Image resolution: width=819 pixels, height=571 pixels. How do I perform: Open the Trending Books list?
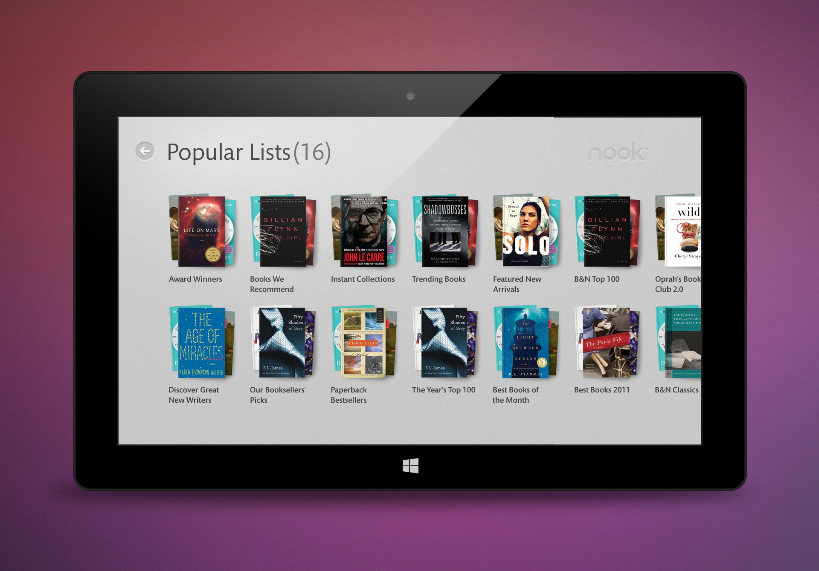[x=439, y=279]
